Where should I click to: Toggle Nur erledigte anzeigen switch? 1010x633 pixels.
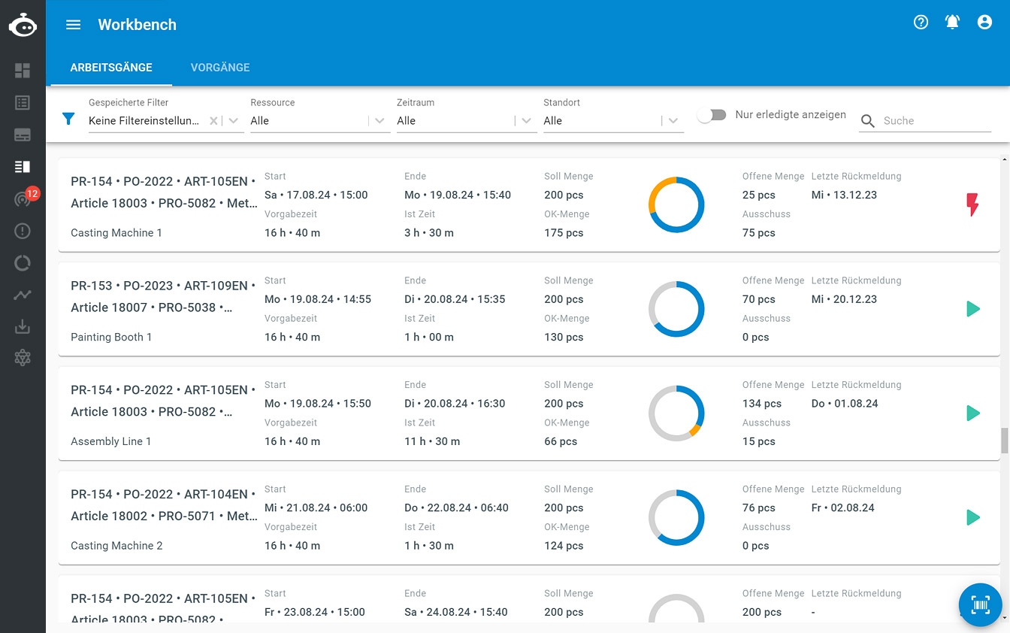pyautogui.click(x=712, y=115)
